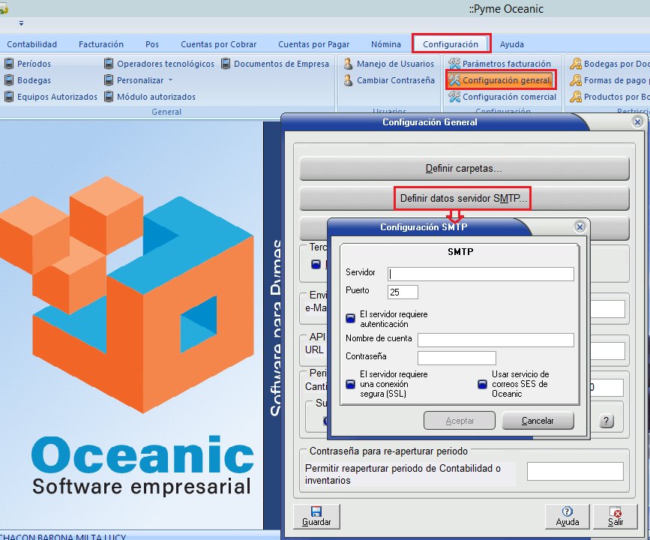
Task: Click Cancelar in the SMTP dialog
Action: pos(538,421)
